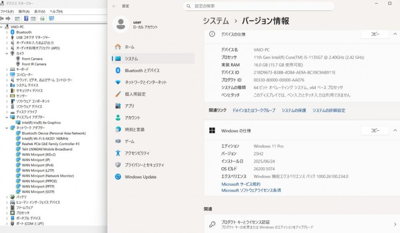Click device ID value 218D9673-B3BB-4D84
The width and height of the screenshot is (400, 233).
pos(294,72)
